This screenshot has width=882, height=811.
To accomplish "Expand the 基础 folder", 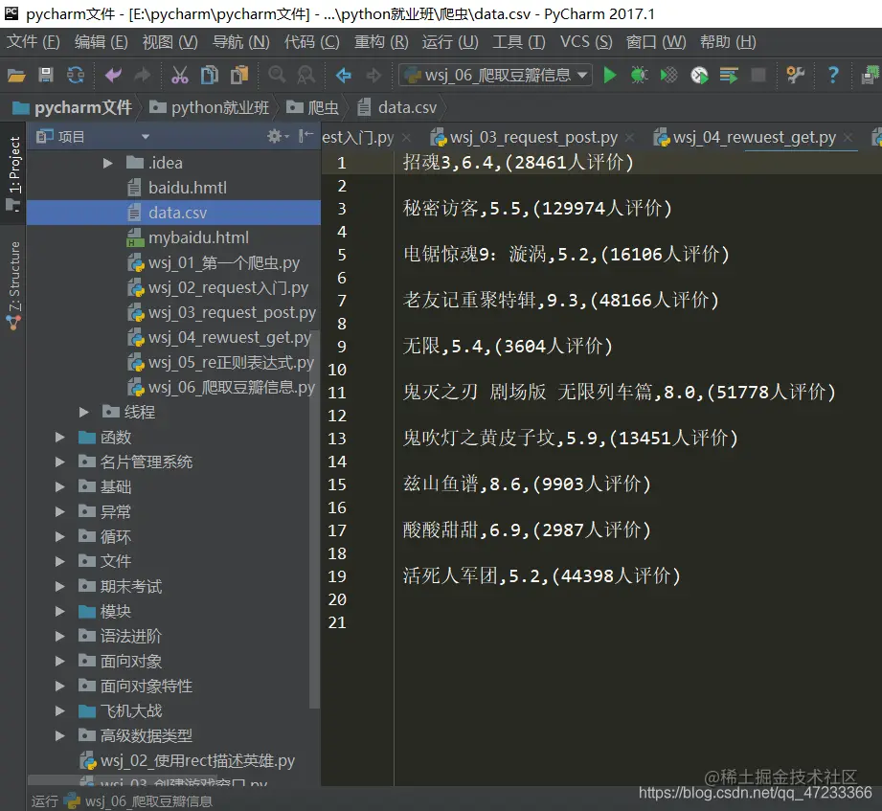I will [59, 487].
